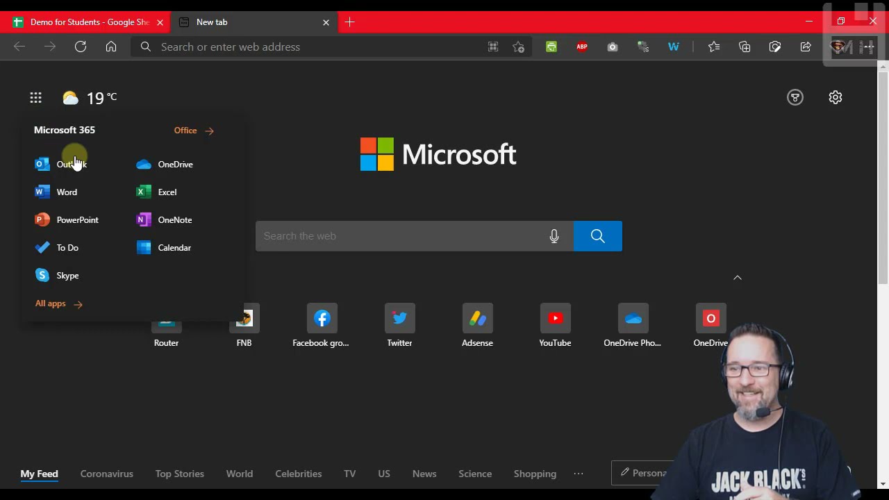889x500 pixels.
Task: Go to the browser Home page
Action: [x=111, y=47]
